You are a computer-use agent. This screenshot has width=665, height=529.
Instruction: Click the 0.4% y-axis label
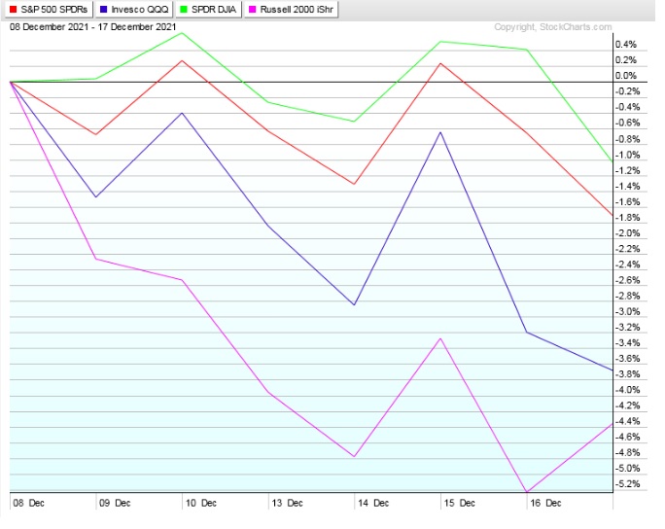tap(626, 45)
